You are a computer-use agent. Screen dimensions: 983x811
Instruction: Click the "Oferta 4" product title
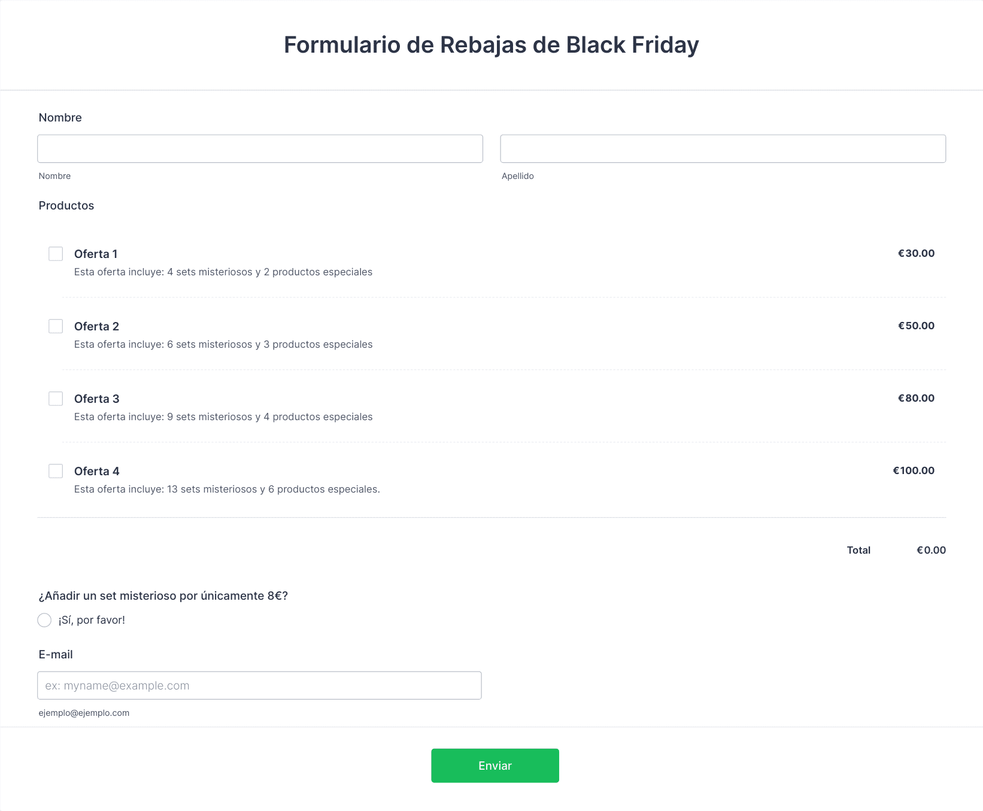point(96,471)
